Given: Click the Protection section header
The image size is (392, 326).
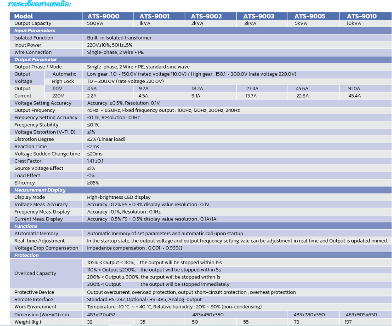Looking at the screenshot, I should [x=26, y=255].
